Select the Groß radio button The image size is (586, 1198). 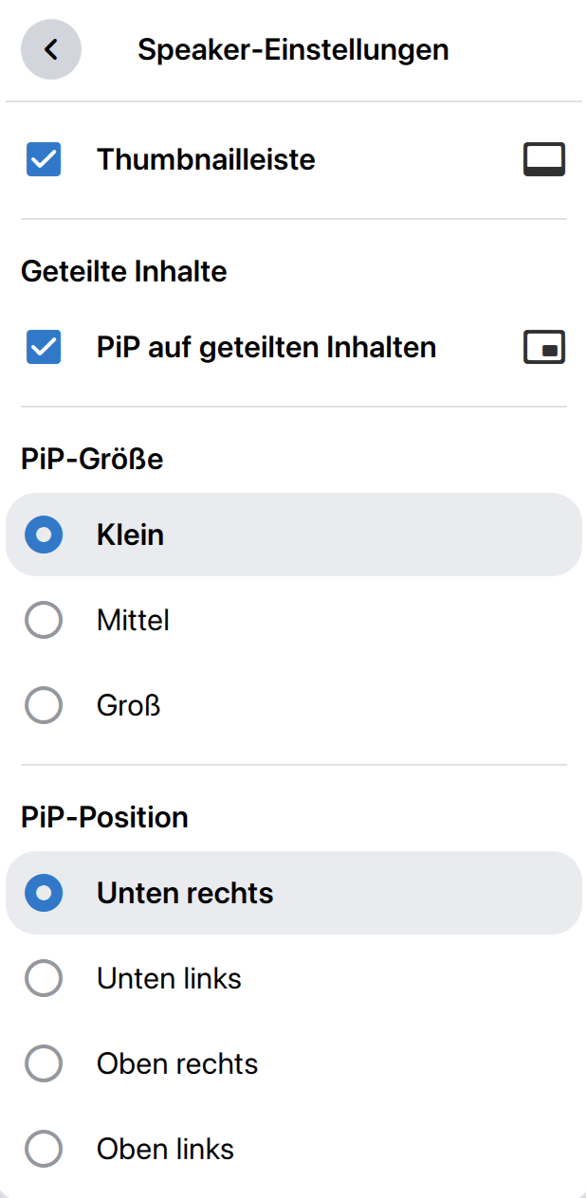coord(44,706)
